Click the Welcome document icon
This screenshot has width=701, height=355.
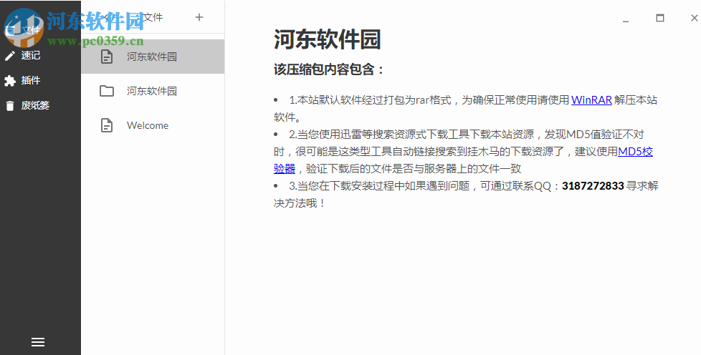point(106,125)
